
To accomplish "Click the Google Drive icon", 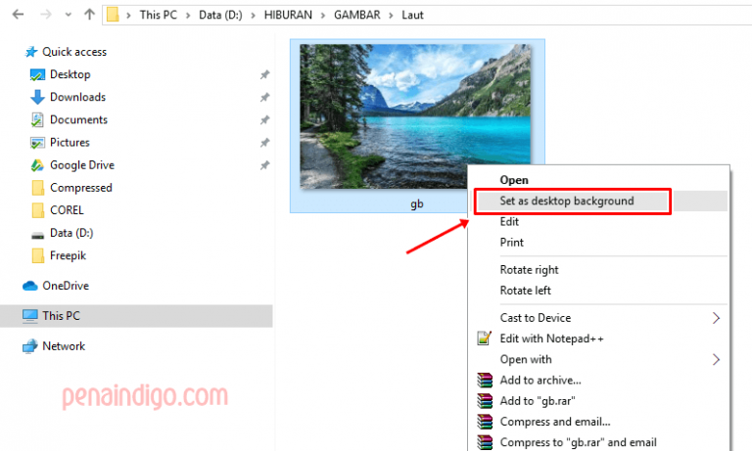I will point(37,165).
